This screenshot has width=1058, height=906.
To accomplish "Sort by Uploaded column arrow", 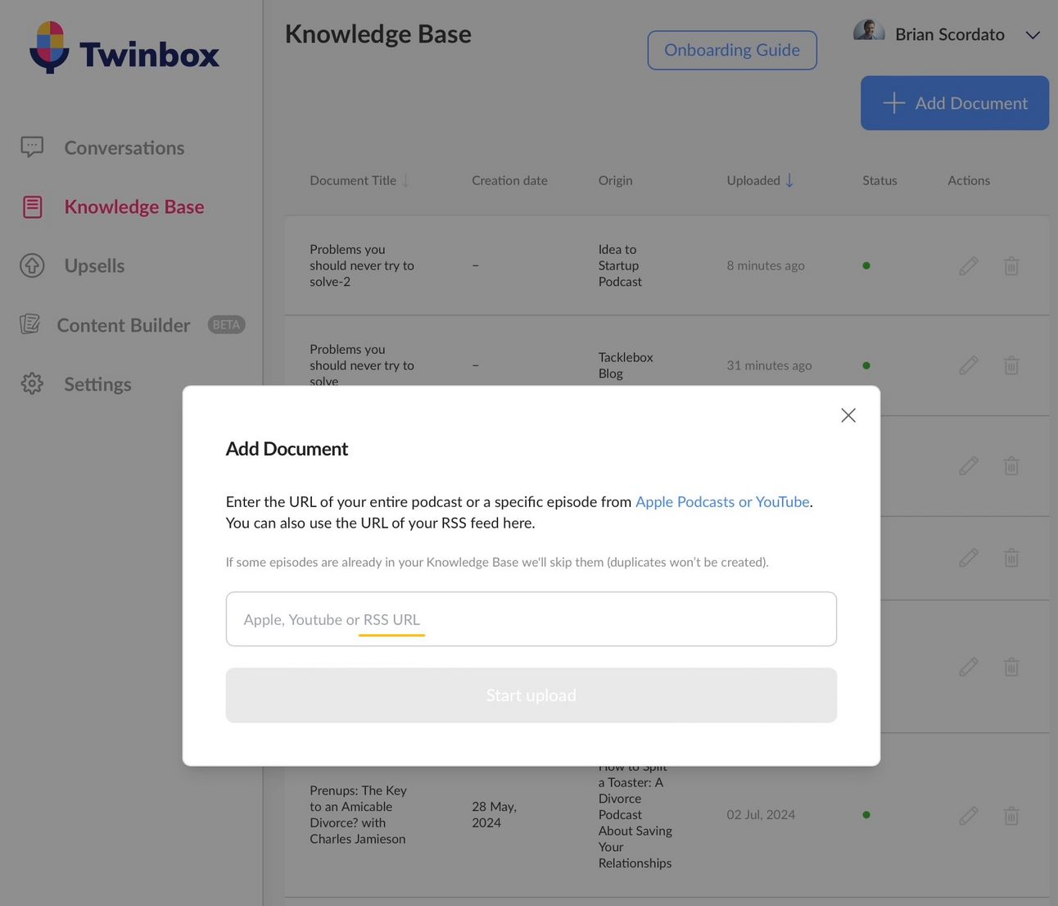I will coord(789,180).
